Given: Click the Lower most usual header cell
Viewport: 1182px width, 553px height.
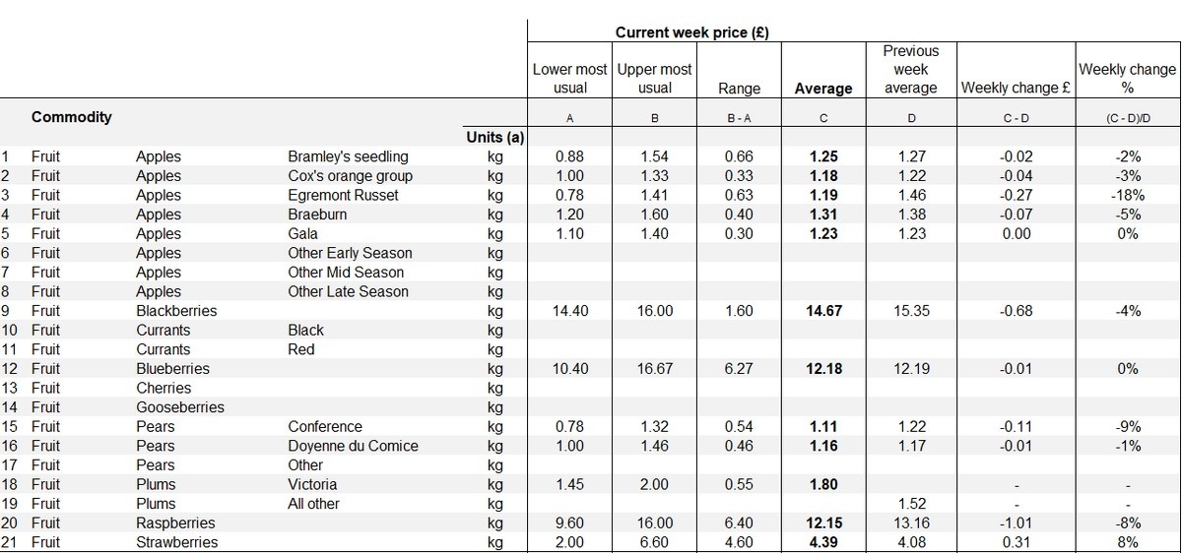Looking at the screenshot, I should point(570,79).
